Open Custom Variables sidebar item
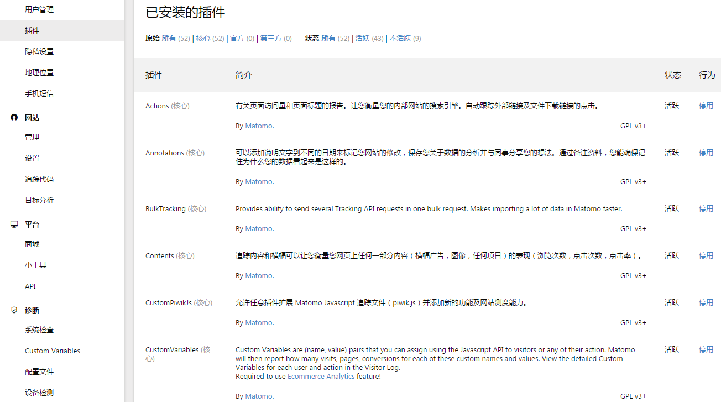Screen dimensions: 721x402 click(x=53, y=351)
